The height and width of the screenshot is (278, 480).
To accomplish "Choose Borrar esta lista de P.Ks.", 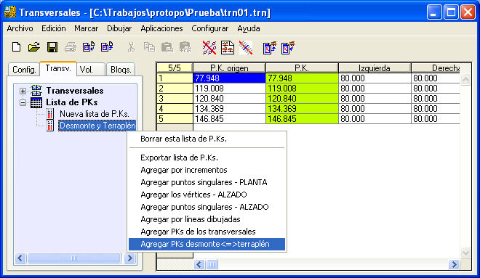I will point(207,139).
